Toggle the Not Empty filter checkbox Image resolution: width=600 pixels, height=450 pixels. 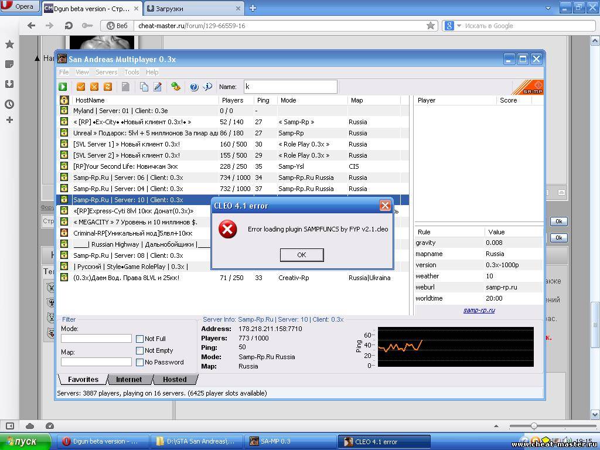pos(139,351)
